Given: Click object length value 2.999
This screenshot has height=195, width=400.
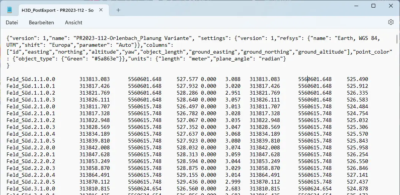Looking at the screenshot, I should pyautogui.click(x=232, y=182).
